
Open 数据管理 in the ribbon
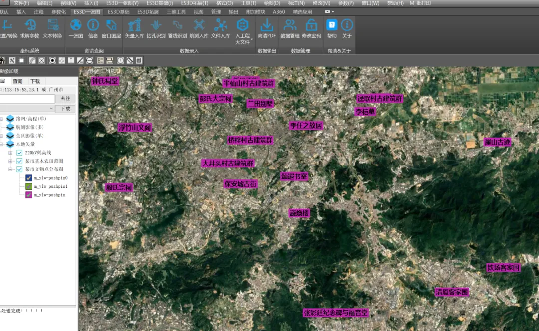(x=290, y=26)
